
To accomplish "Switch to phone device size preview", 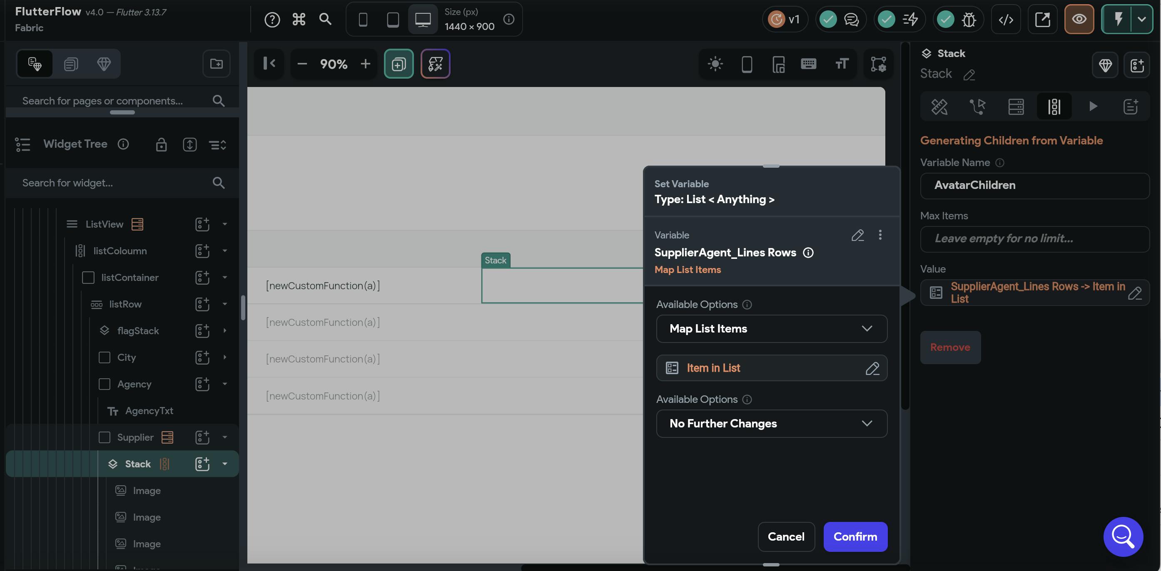I will tap(363, 20).
